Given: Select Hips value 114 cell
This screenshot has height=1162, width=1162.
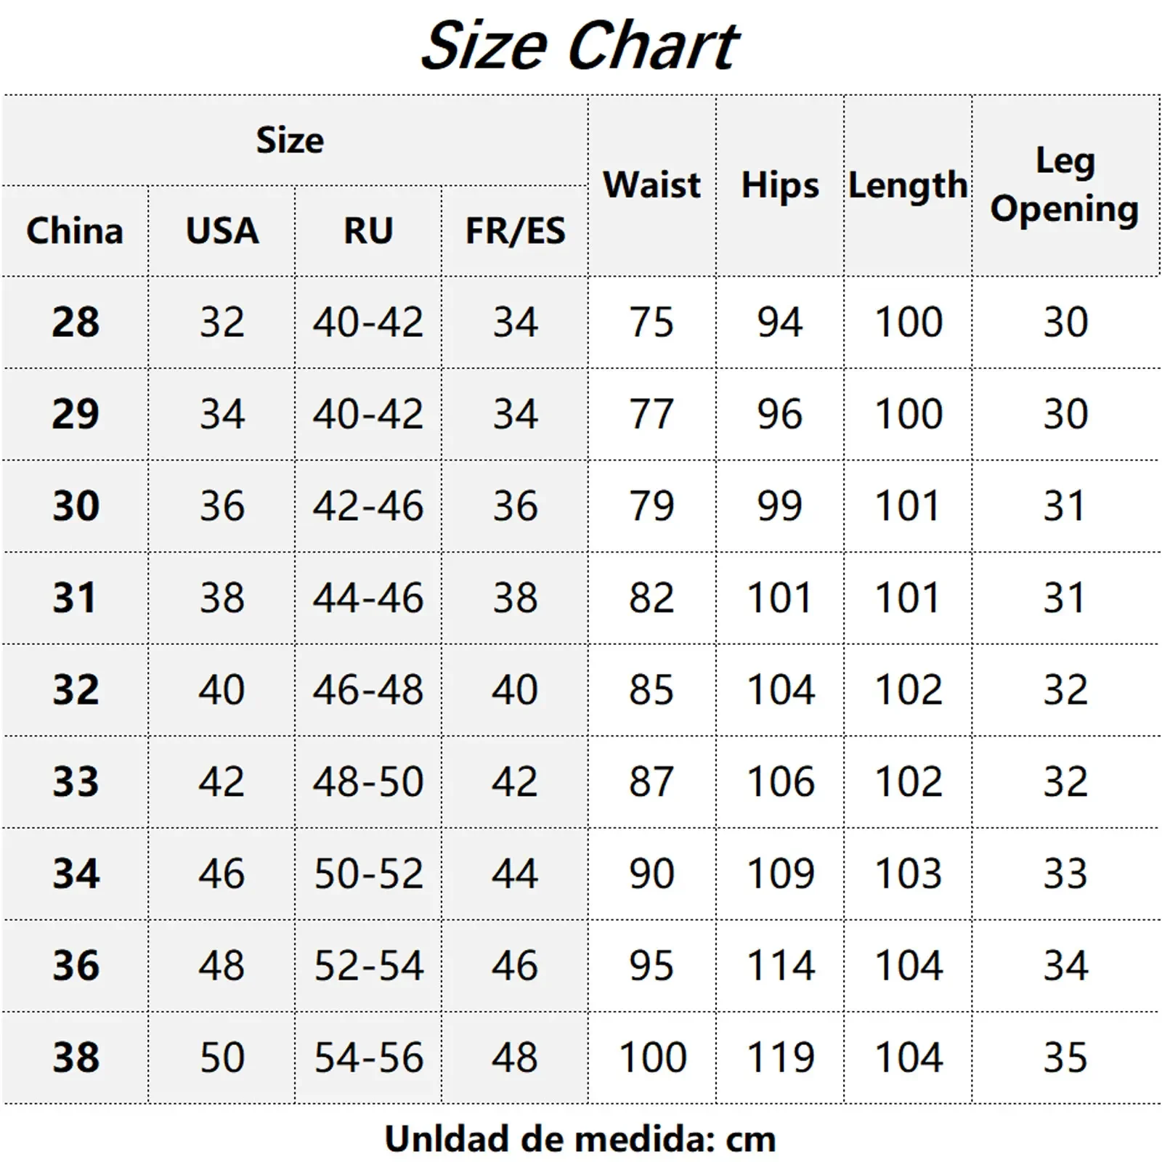Looking at the screenshot, I should [780, 965].
